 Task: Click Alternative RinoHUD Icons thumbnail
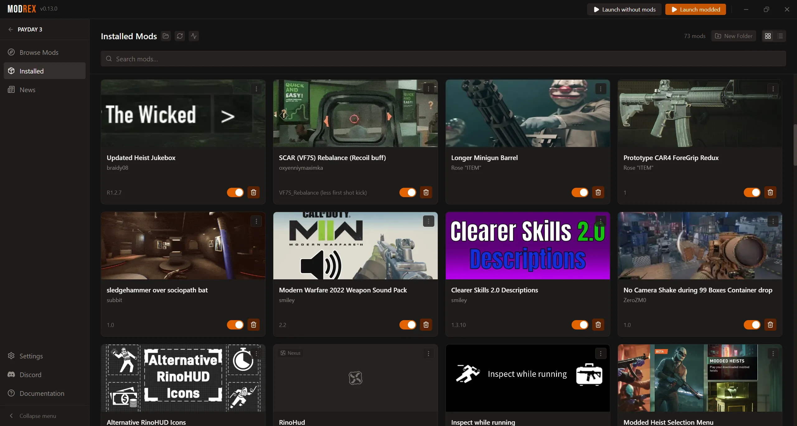pyautogui.click(x=183, y=378)
